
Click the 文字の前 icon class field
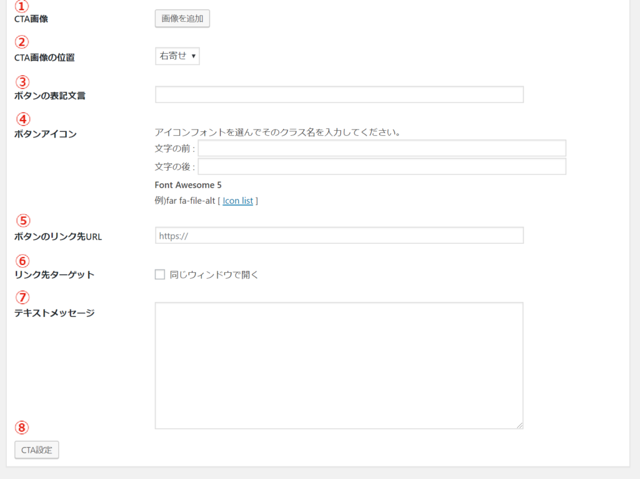point(381,148)
